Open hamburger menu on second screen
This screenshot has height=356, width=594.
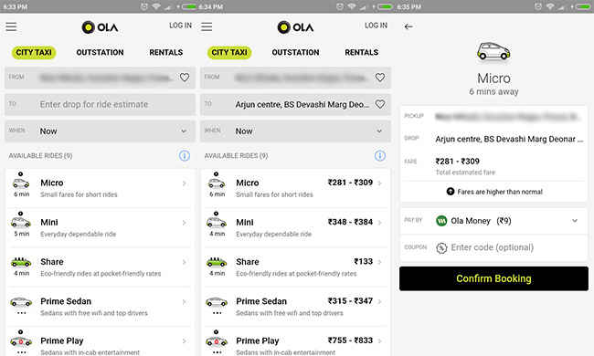[x=207, y=26]
